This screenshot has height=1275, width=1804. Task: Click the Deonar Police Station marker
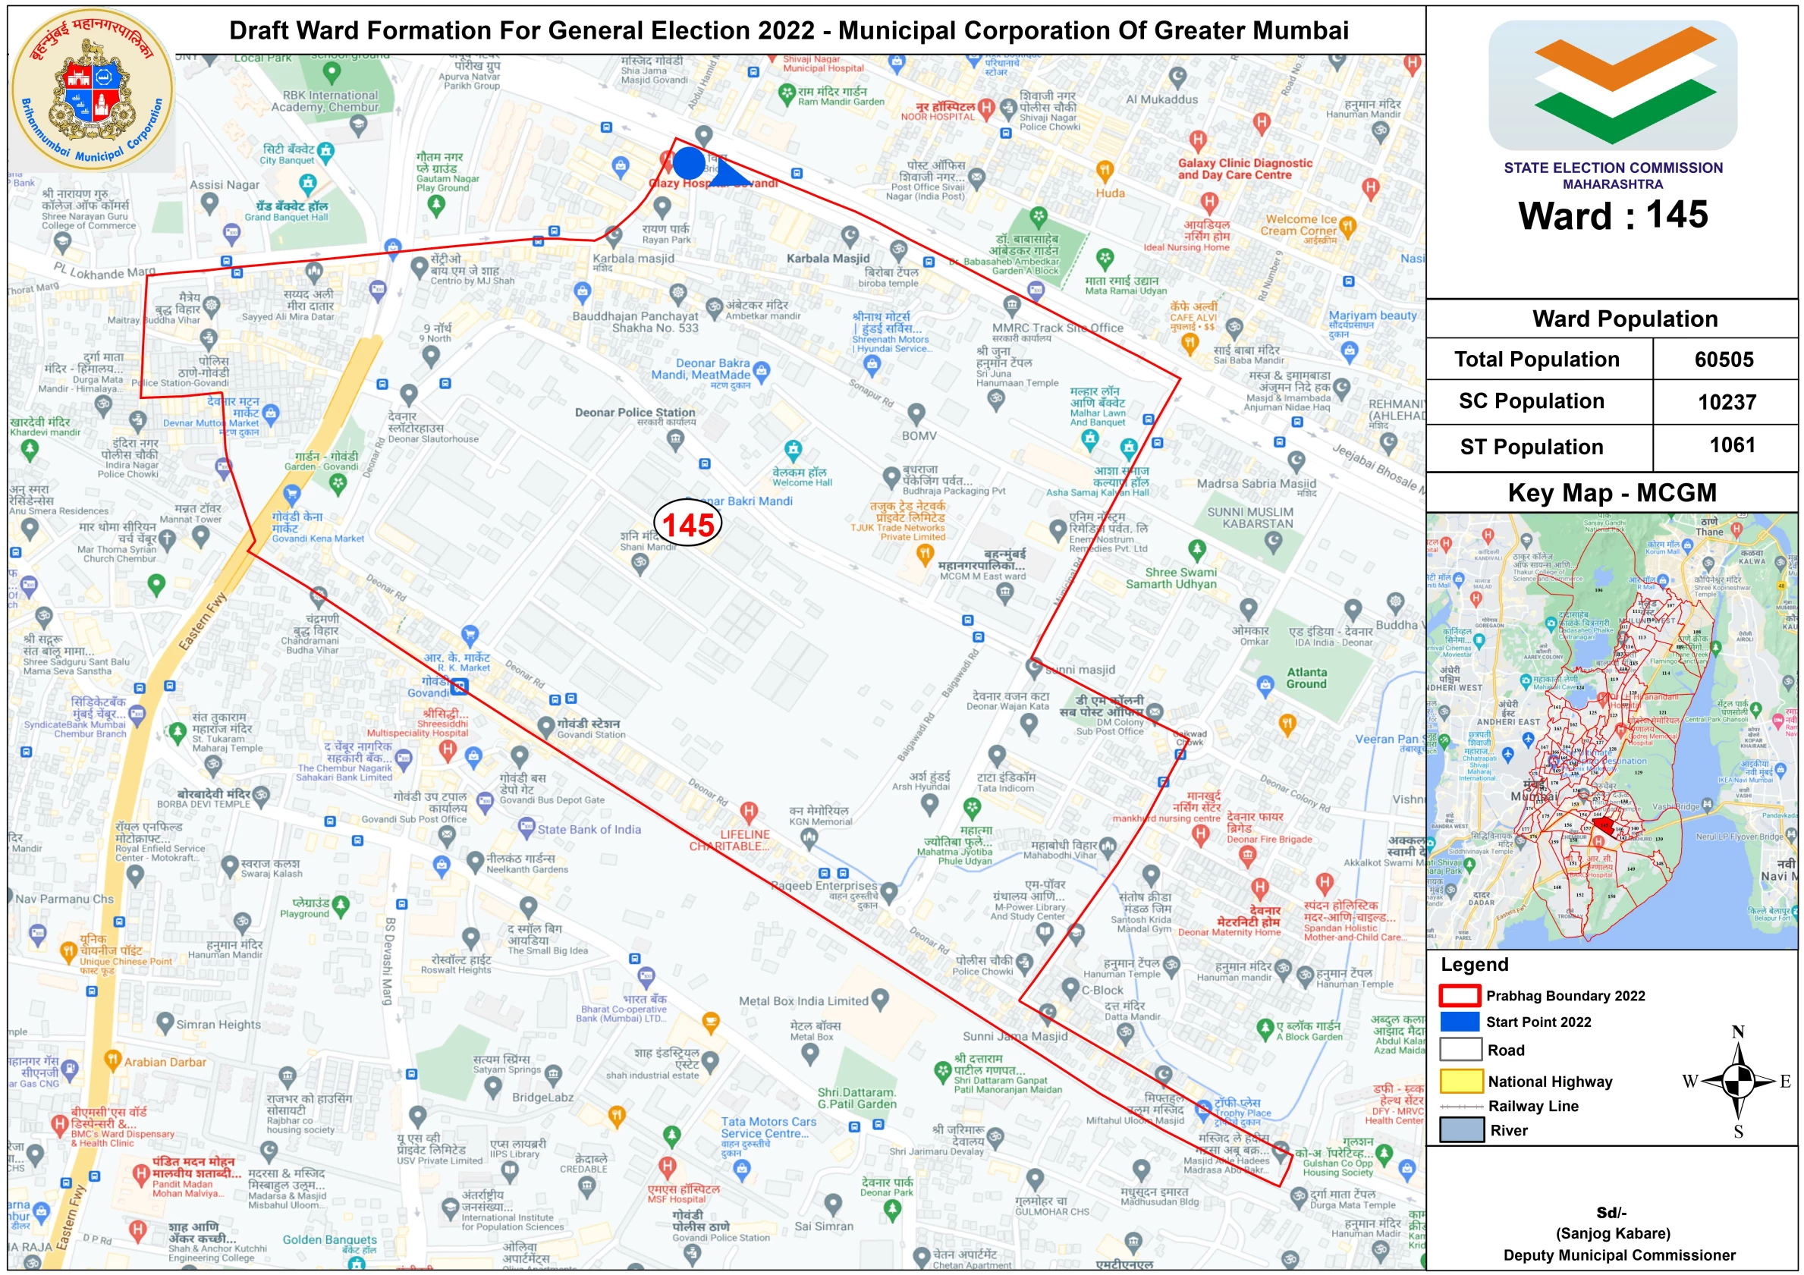click(675, 440)
